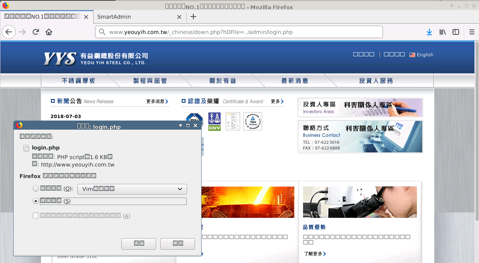The height and width of the screenshot is (263, 479).
Task: Click the YYS company logo
Action: (x=60, y=58)
